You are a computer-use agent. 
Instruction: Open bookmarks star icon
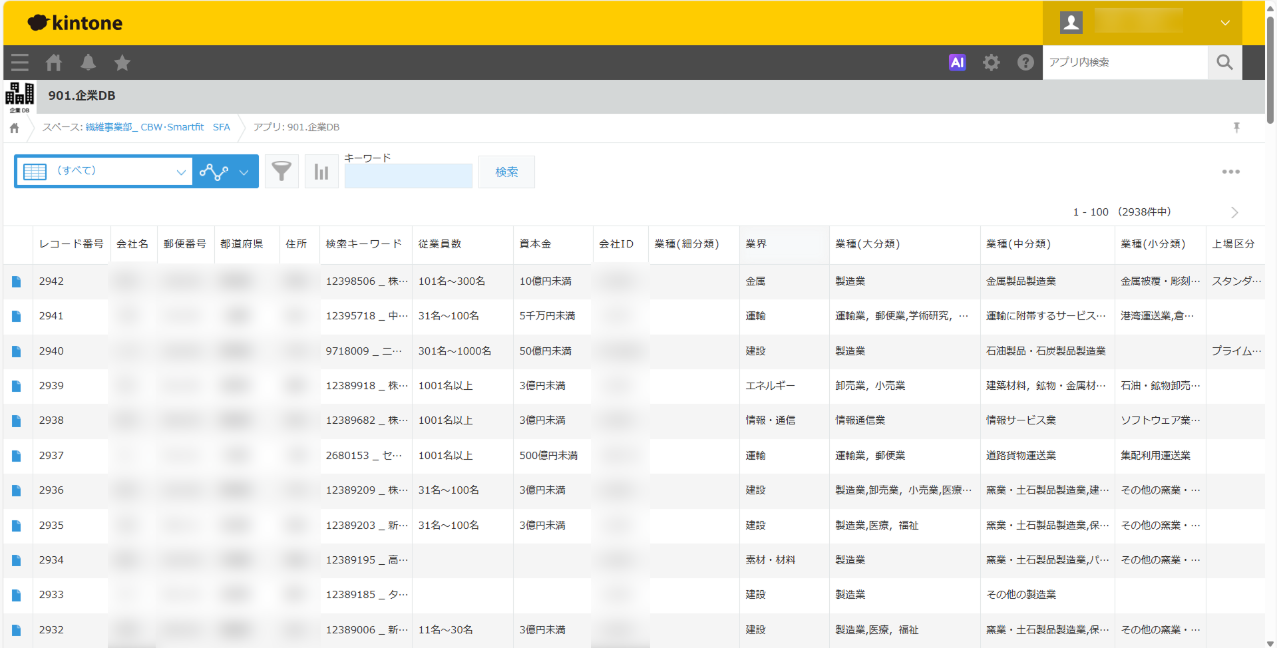pos(122,63)
